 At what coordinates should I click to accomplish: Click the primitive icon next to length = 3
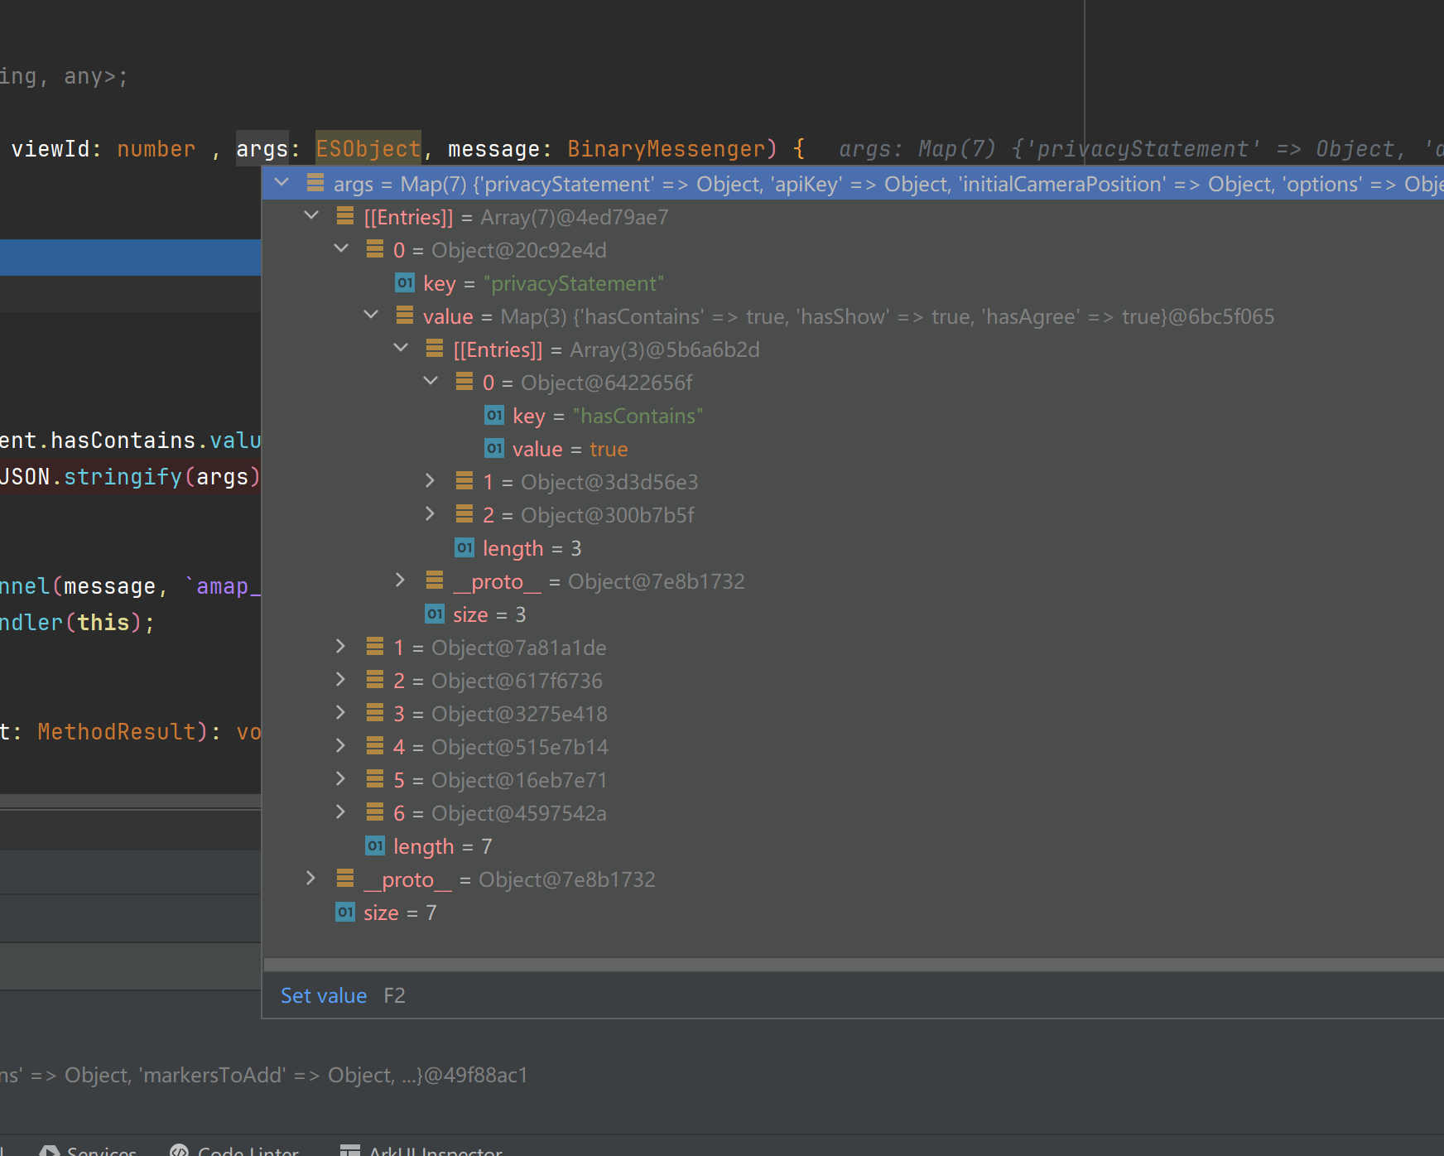(x=464, y=547)
